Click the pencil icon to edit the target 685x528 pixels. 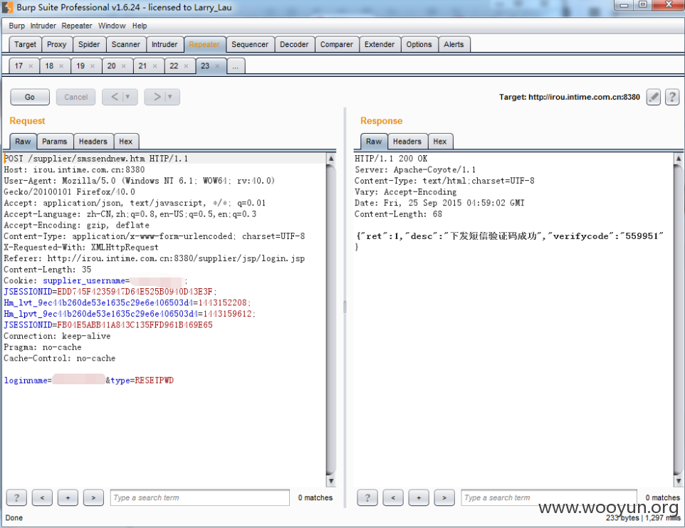653,97
